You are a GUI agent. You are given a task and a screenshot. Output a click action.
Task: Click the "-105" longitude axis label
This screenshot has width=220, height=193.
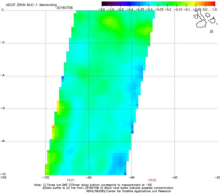tap(3, 178)
